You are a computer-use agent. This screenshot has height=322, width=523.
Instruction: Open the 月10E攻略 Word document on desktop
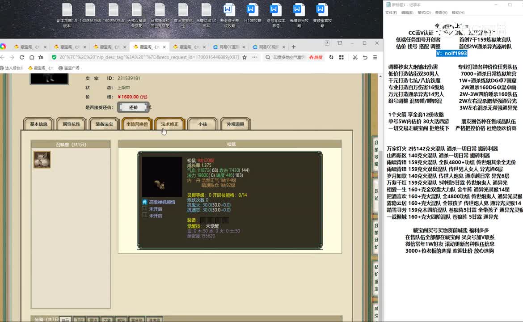pyautogui.click(x=253, y=13)
